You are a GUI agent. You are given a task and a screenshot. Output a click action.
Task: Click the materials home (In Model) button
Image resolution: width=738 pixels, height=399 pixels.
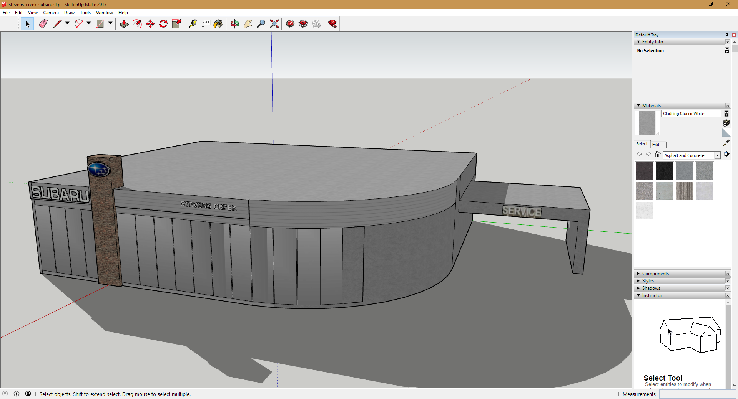click(658, 154)
